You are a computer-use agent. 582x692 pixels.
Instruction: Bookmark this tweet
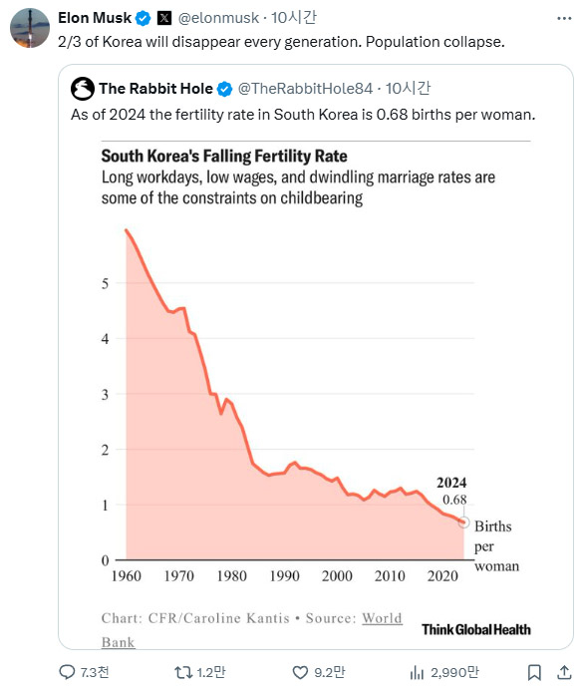tap(534, 673)
